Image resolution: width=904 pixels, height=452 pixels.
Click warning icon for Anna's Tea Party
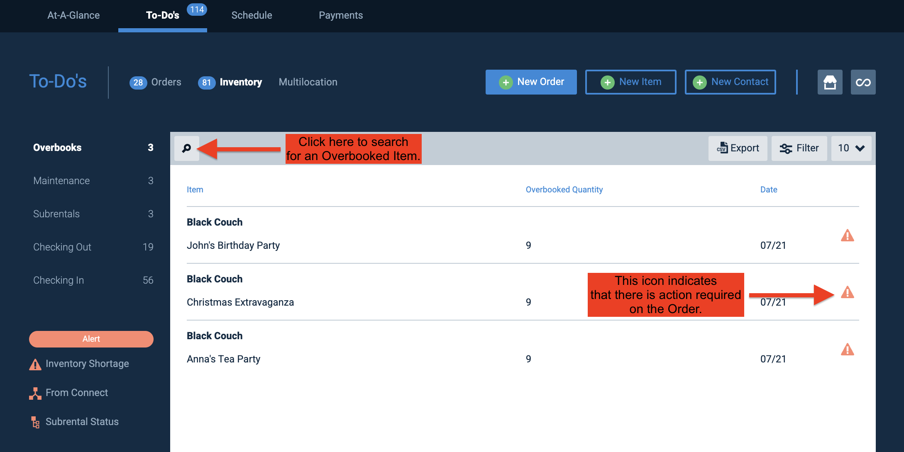point(847,349)
